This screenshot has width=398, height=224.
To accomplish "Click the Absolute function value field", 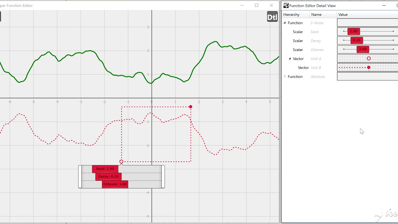I will 368,77.
